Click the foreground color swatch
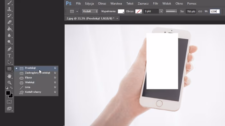 [8, 93]
